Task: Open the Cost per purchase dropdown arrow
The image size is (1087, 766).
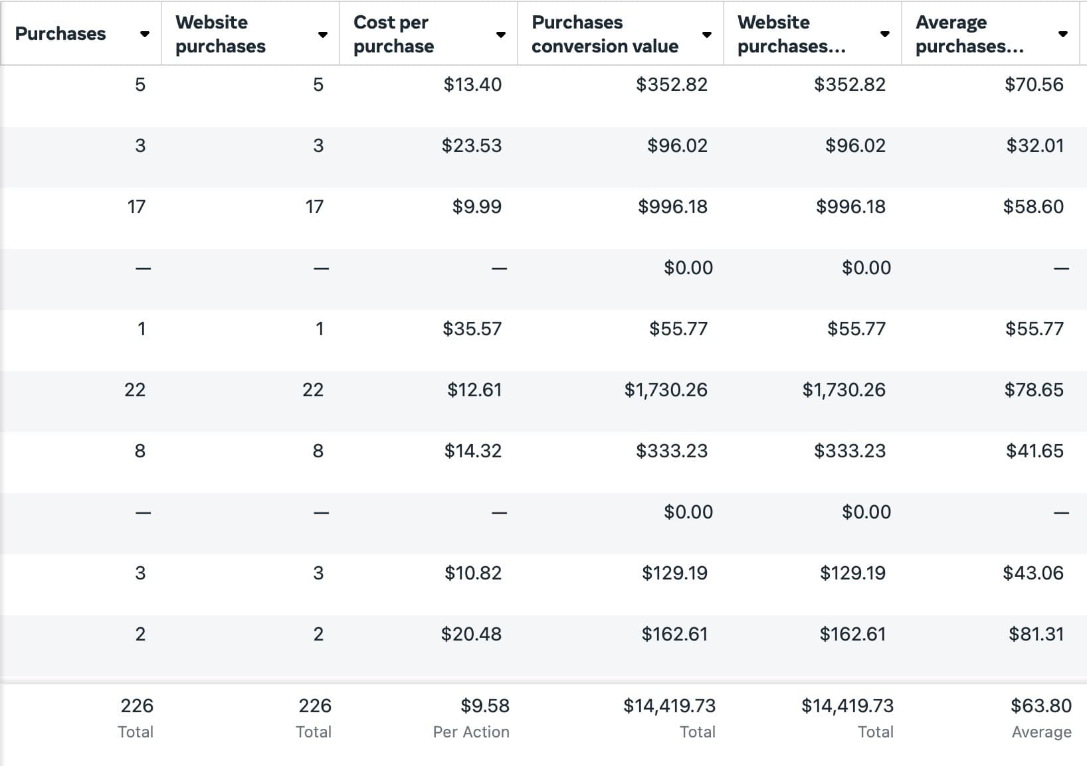Action: 500,35
